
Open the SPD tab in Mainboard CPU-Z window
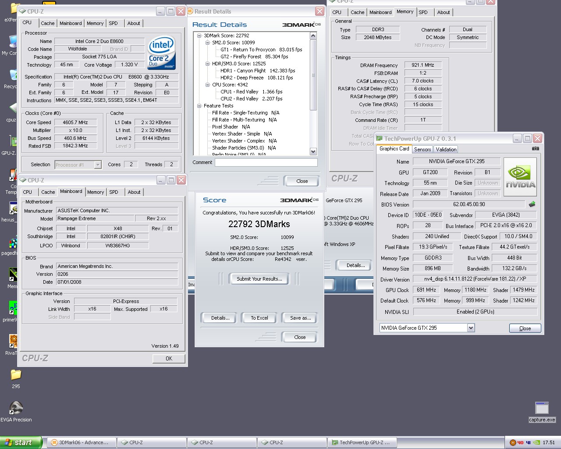pos(114,192)
